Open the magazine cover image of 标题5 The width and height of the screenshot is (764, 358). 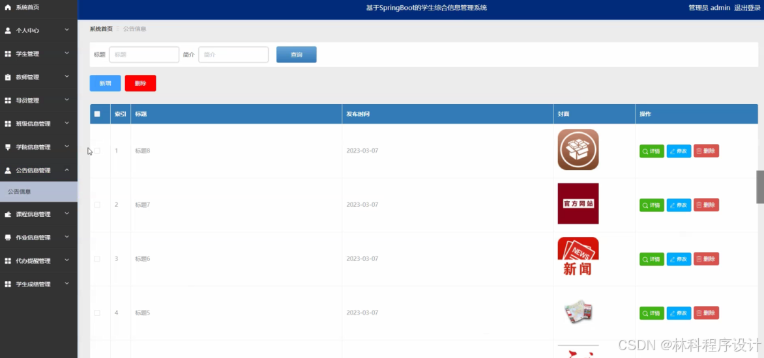point(578,312)
